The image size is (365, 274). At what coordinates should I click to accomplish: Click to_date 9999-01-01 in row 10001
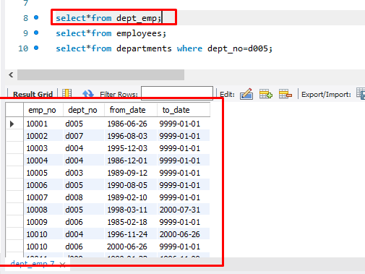pos(184,124)
